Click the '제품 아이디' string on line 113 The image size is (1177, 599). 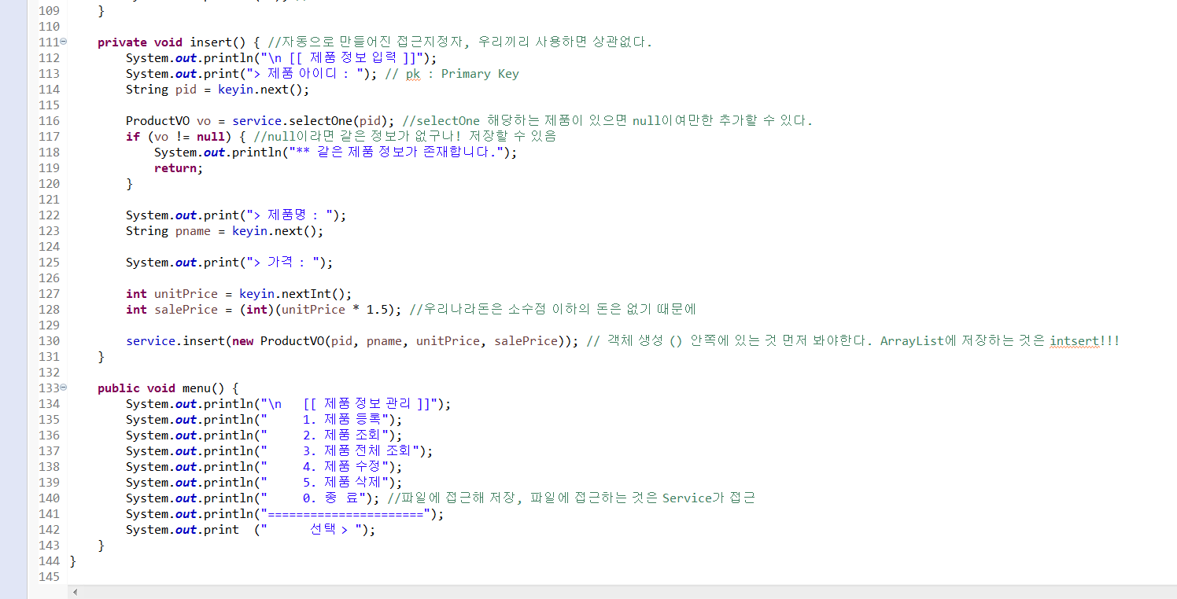pos(303,74)
